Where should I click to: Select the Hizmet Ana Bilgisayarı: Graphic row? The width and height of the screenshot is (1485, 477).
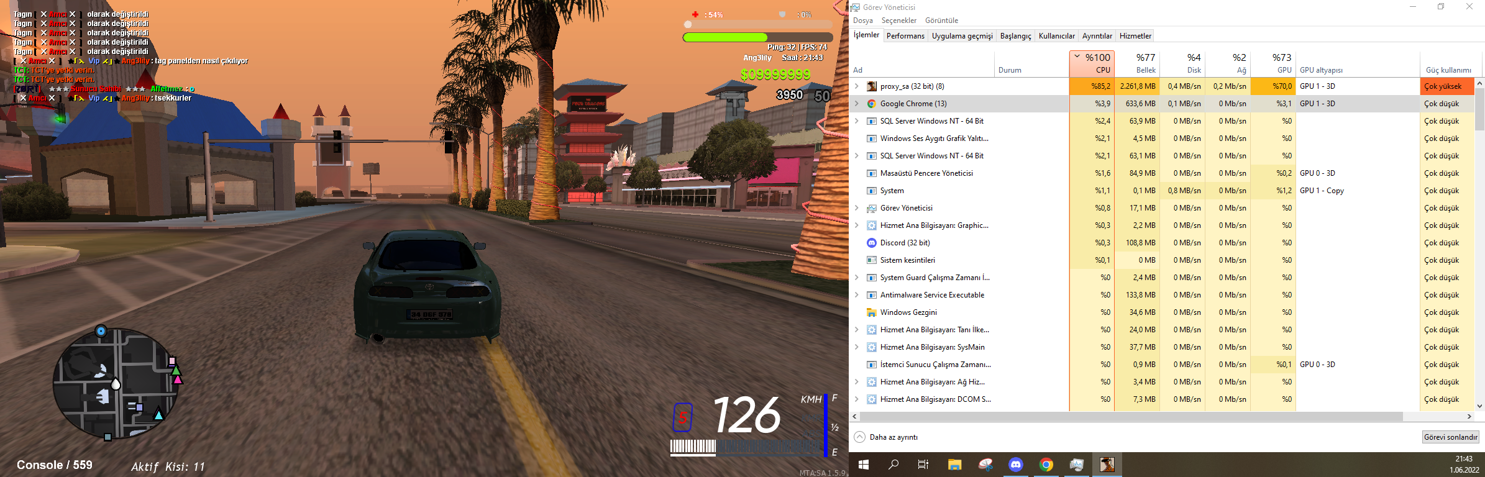point(1162,225)
